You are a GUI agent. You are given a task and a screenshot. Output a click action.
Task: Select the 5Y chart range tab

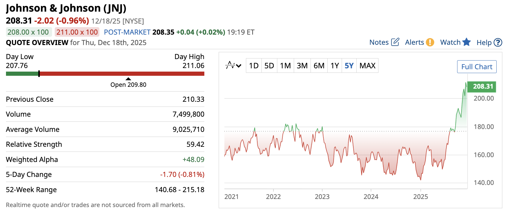349,66
